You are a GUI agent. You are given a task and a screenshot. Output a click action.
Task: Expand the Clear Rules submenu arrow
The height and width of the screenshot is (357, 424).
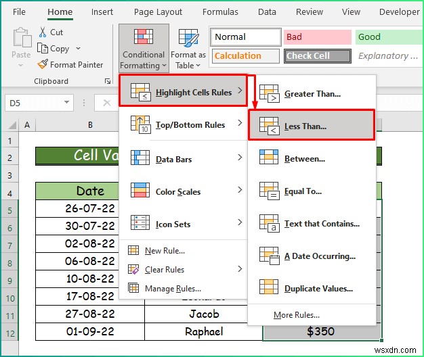click(x=240, y=268)
